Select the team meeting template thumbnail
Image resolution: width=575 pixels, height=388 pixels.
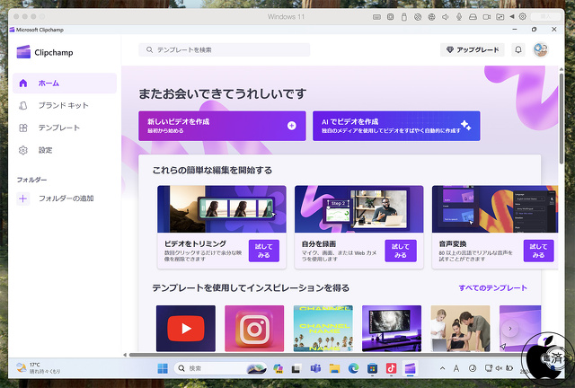coord(460,328)
